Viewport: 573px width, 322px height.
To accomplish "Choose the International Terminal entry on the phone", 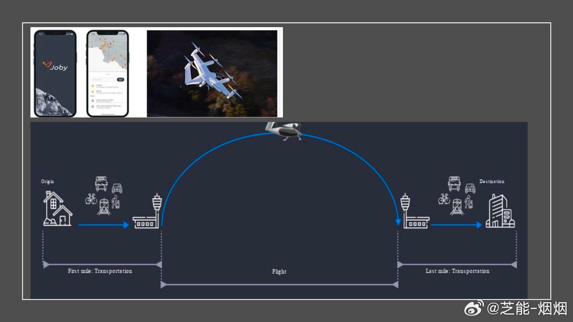I will [107, 107].
